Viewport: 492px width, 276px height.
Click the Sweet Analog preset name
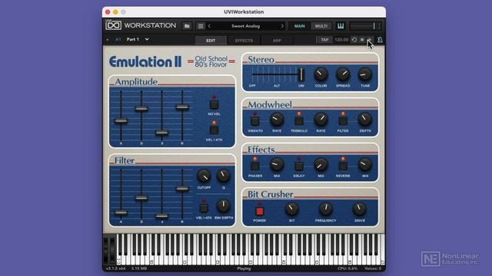pos(246,26)
